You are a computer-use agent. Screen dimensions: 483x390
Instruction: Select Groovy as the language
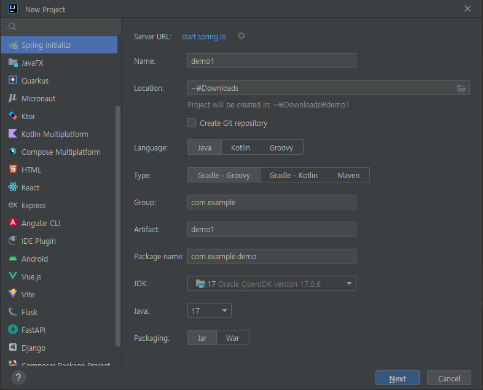pos(281,147)
